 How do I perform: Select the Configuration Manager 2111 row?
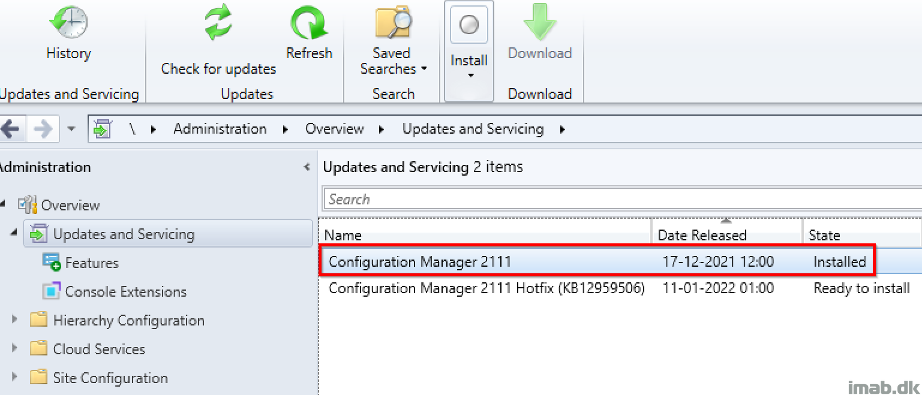(x=620, y=261)
